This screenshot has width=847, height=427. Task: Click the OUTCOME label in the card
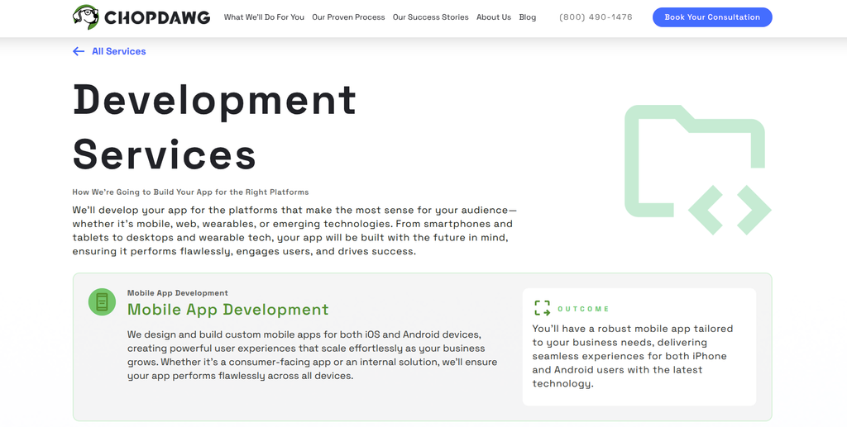583,309
